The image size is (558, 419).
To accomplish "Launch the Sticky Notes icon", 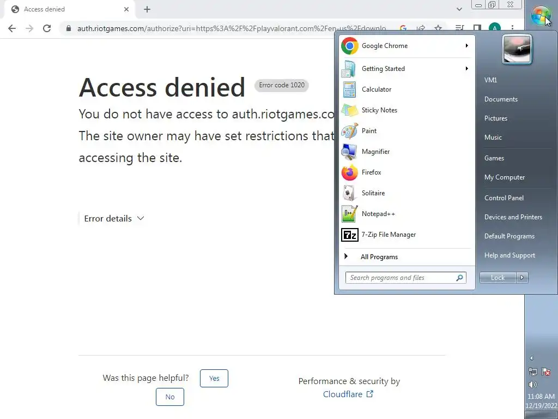I will click(349, 110).
